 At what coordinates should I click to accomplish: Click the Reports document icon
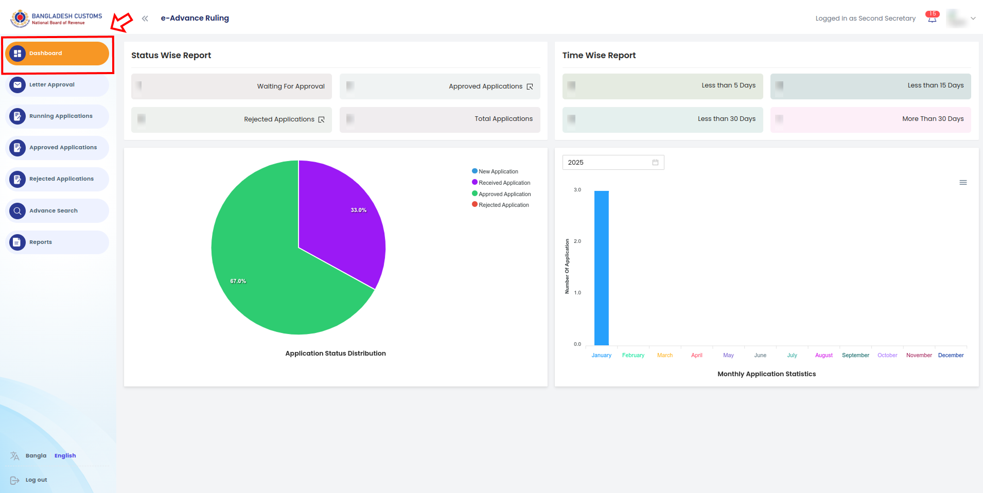pyautogui.click(x=17, y=242)
